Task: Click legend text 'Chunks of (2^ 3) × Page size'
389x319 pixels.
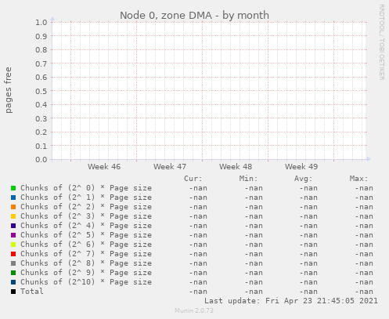Action: (x=86, y=216)
